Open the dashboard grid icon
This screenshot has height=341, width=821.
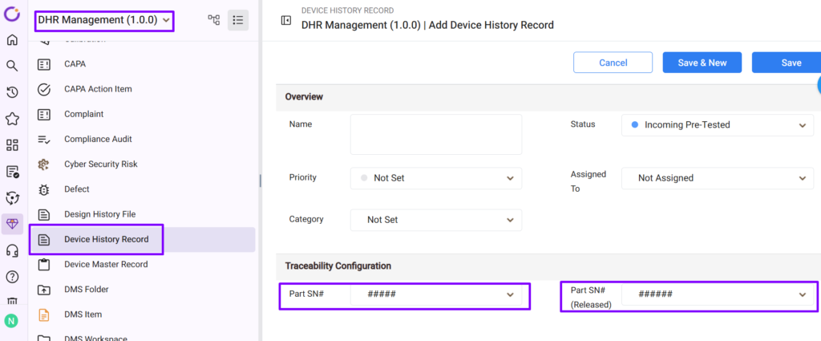point(12,145)
